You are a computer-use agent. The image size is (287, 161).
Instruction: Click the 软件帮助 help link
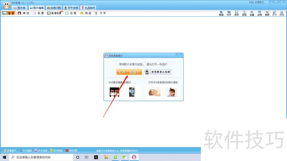56,151
